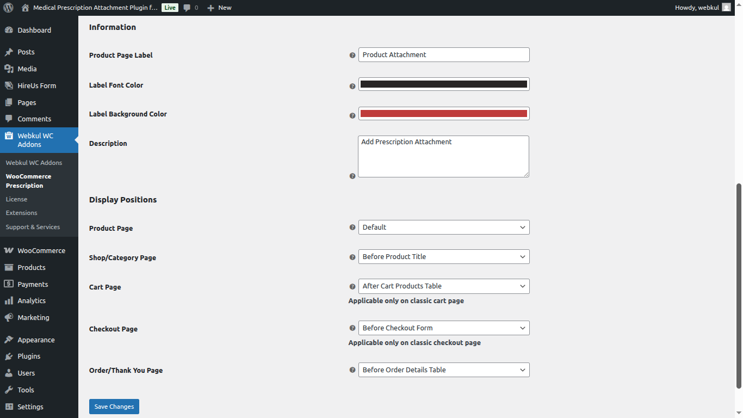Click the site name in the admin bar
Image resolution: width=743 pixels, height=418 pixels.
point(95,8)
